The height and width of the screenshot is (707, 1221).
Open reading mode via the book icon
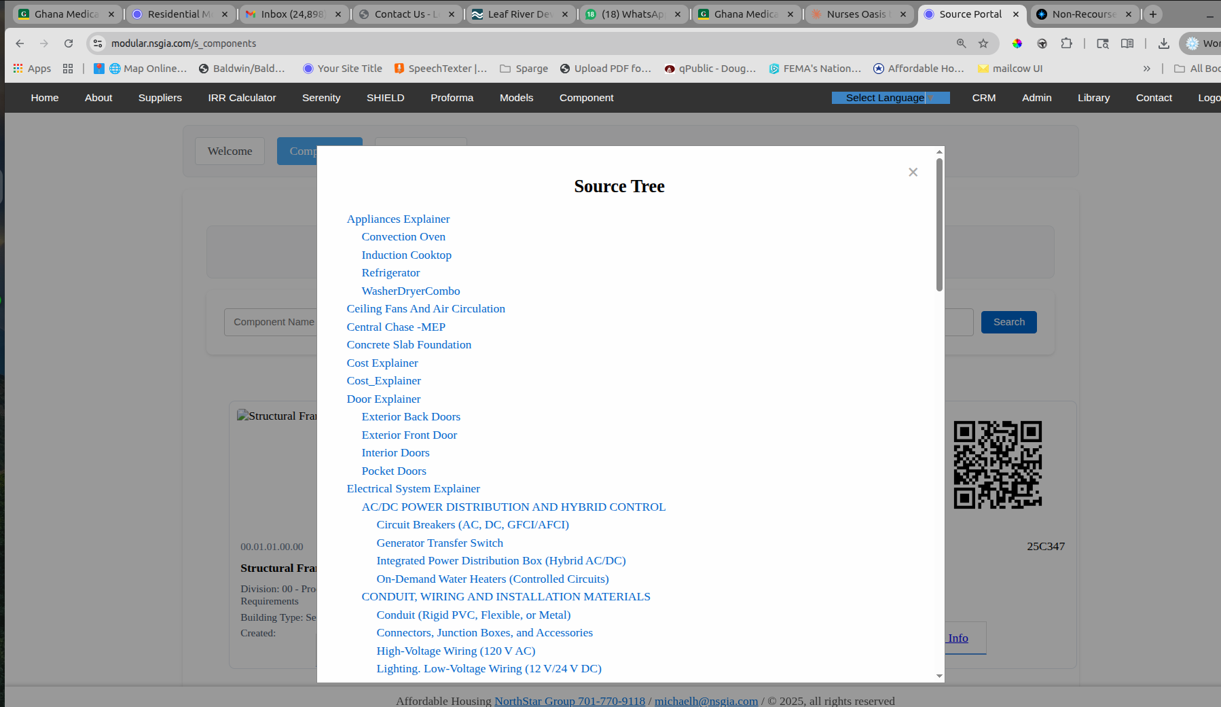[1127, 43]
